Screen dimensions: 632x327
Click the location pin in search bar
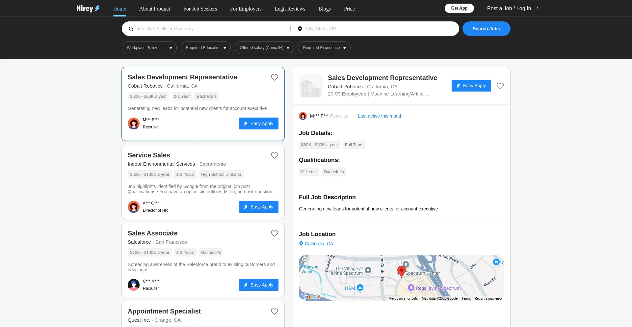point(300,29)
